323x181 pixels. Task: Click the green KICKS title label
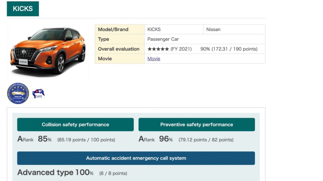coord(23,9)
